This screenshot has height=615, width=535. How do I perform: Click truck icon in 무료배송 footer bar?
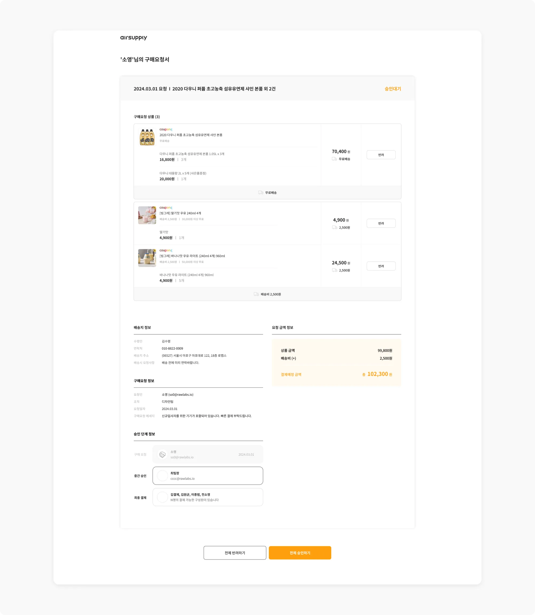pos(261,193)
